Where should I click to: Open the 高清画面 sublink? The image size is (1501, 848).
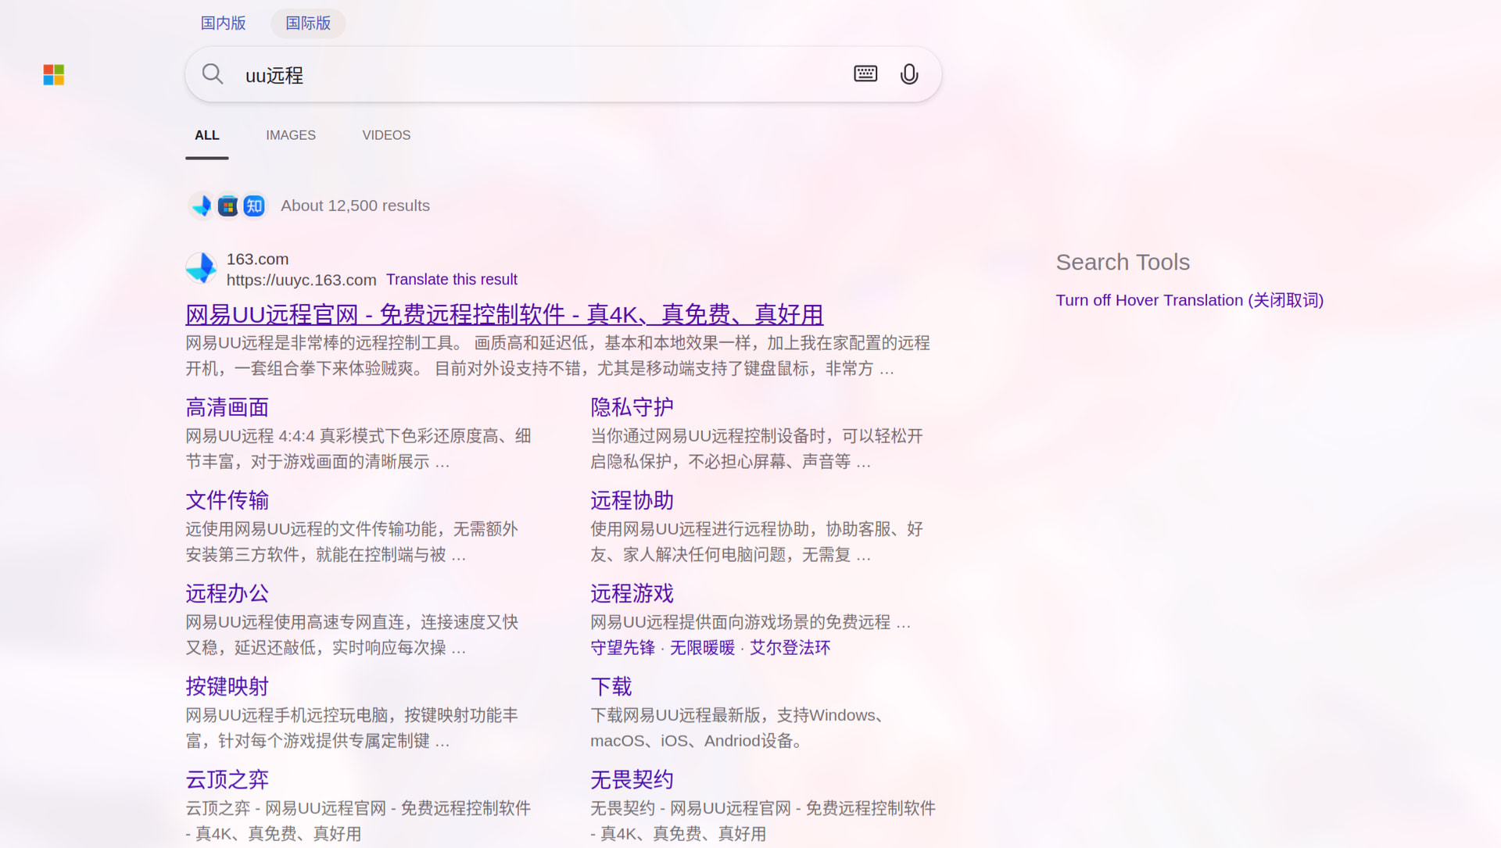pyautogui.click(x=227, y=407)
